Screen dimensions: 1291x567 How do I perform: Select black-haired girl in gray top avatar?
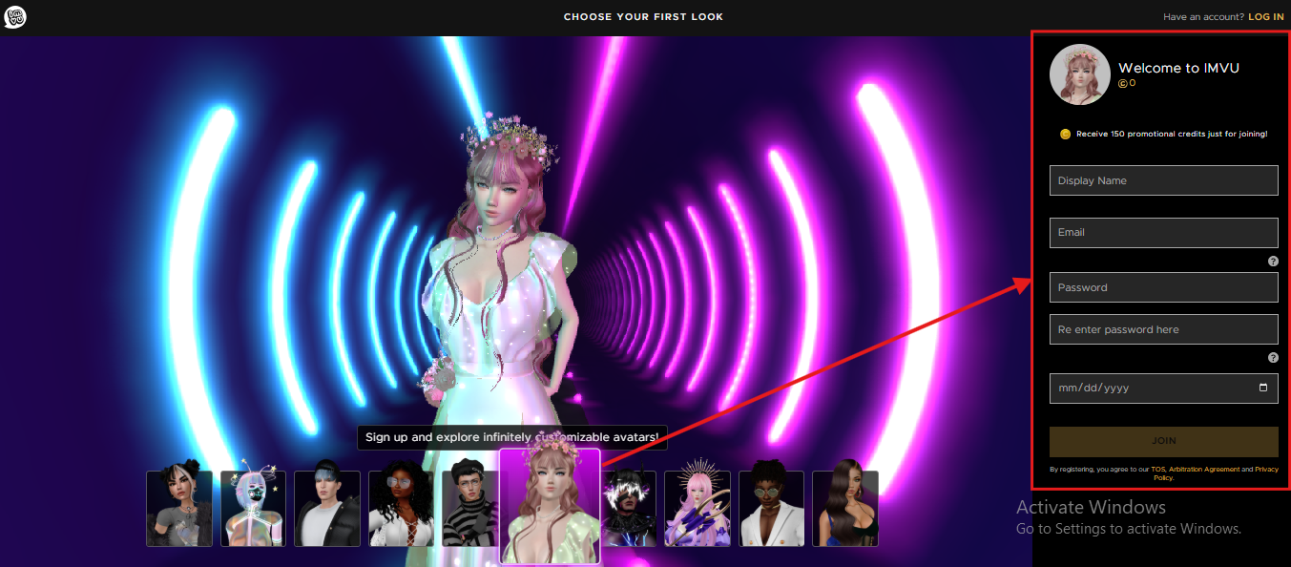pyautogui.click(x=179, y=509)
